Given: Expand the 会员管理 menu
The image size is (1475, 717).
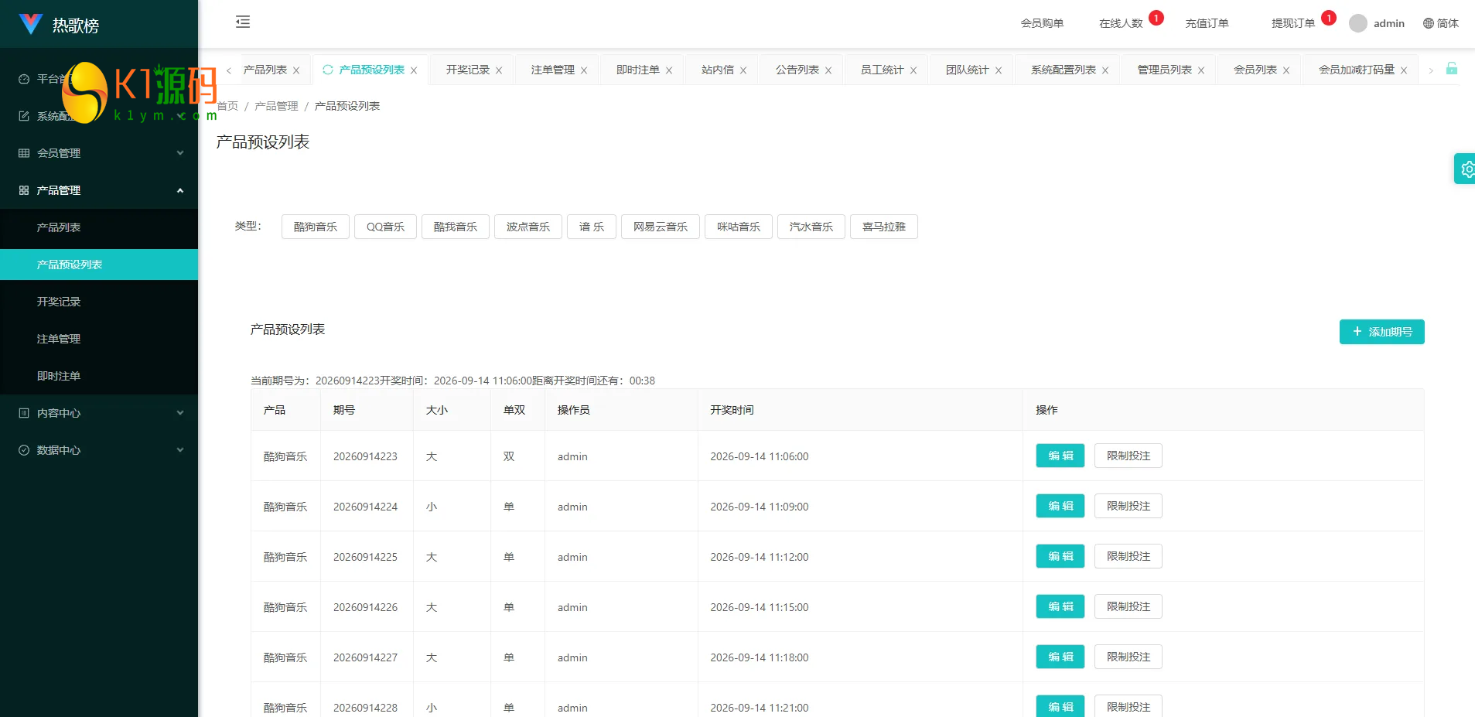Looking at the screenshot, I should click(99, 153).
